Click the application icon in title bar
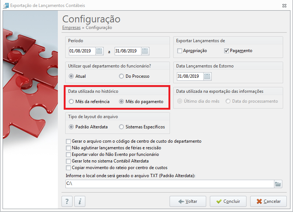The height and width of the screenshot is (212, 293). [x=6, y=6]
